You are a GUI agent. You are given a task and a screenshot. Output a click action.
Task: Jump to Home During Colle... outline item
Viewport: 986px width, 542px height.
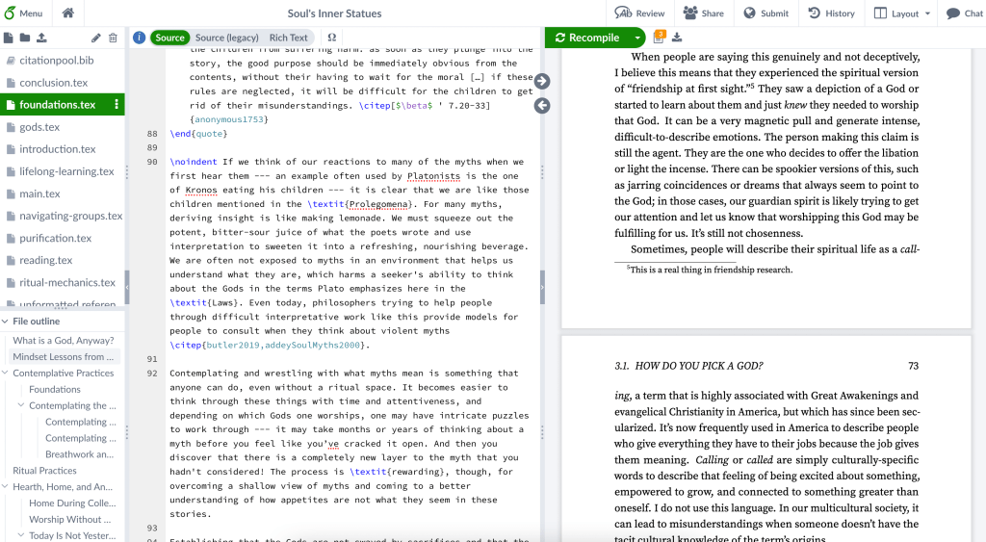coord(72,503)
